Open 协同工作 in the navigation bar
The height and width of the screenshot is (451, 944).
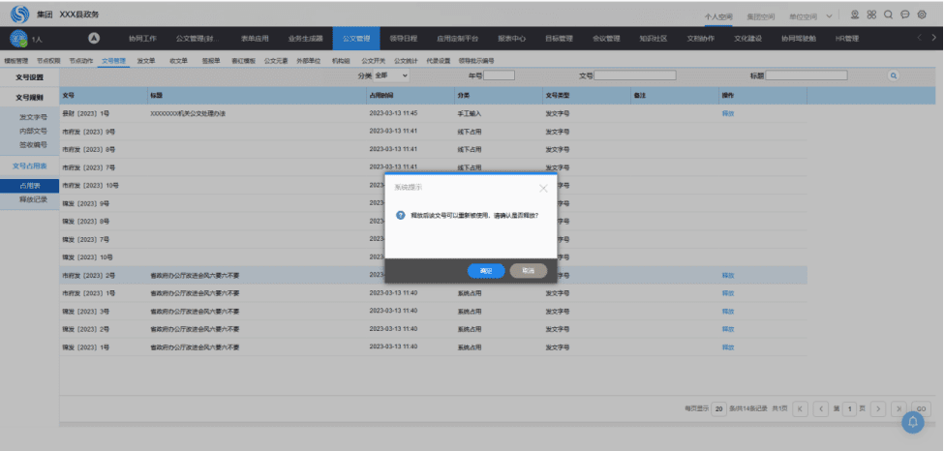pos(142,39)
